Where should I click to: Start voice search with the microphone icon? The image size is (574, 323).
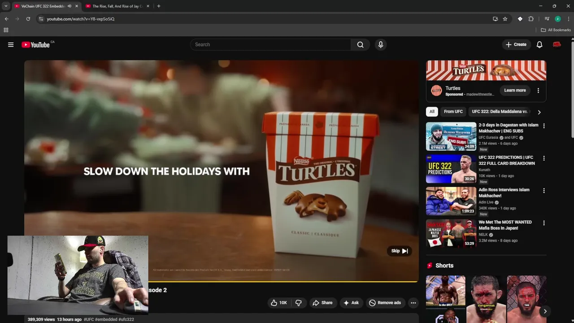click(x=381, y=44)
